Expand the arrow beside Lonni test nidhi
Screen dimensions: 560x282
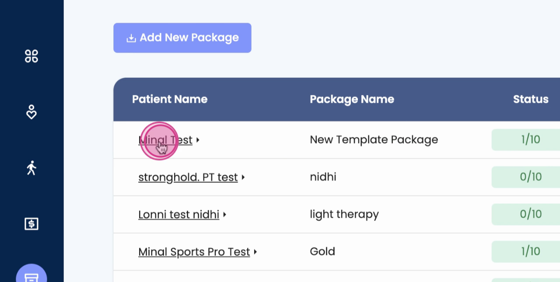(225, 215)
